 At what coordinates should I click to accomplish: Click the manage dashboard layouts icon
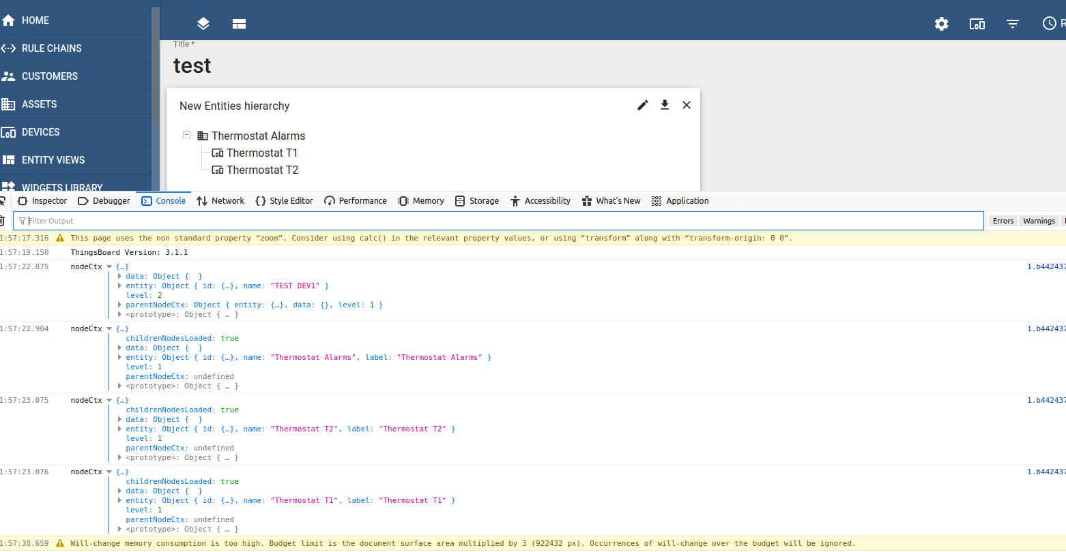(239, 23)
